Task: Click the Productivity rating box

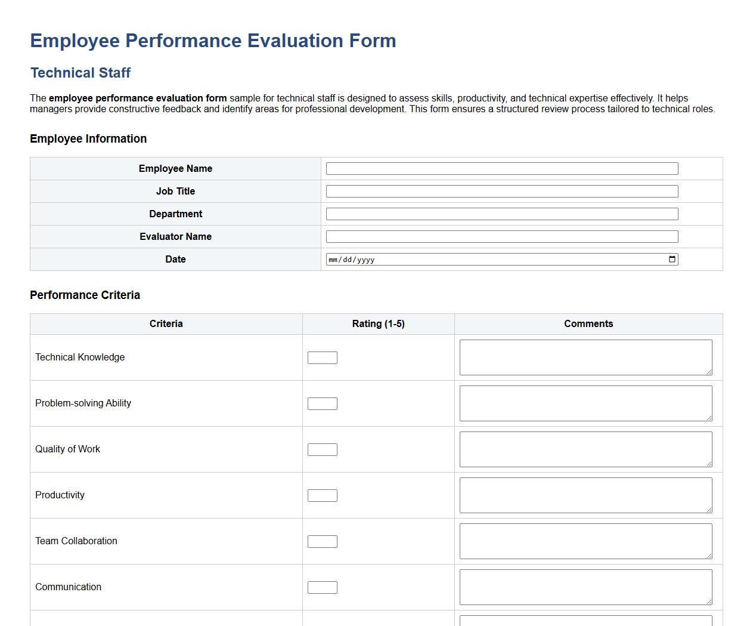Action: (x=322, y=495)
